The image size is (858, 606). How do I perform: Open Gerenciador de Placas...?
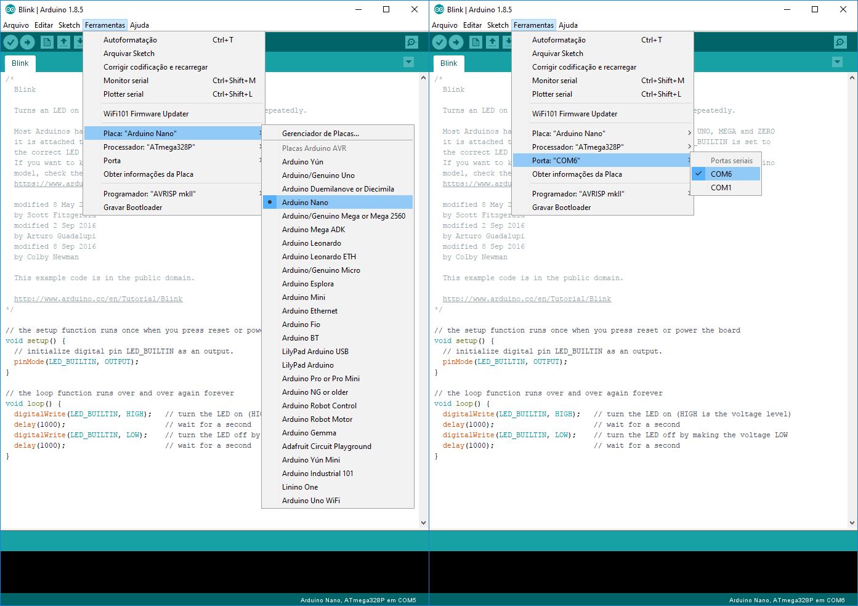(x=338, y=133)
